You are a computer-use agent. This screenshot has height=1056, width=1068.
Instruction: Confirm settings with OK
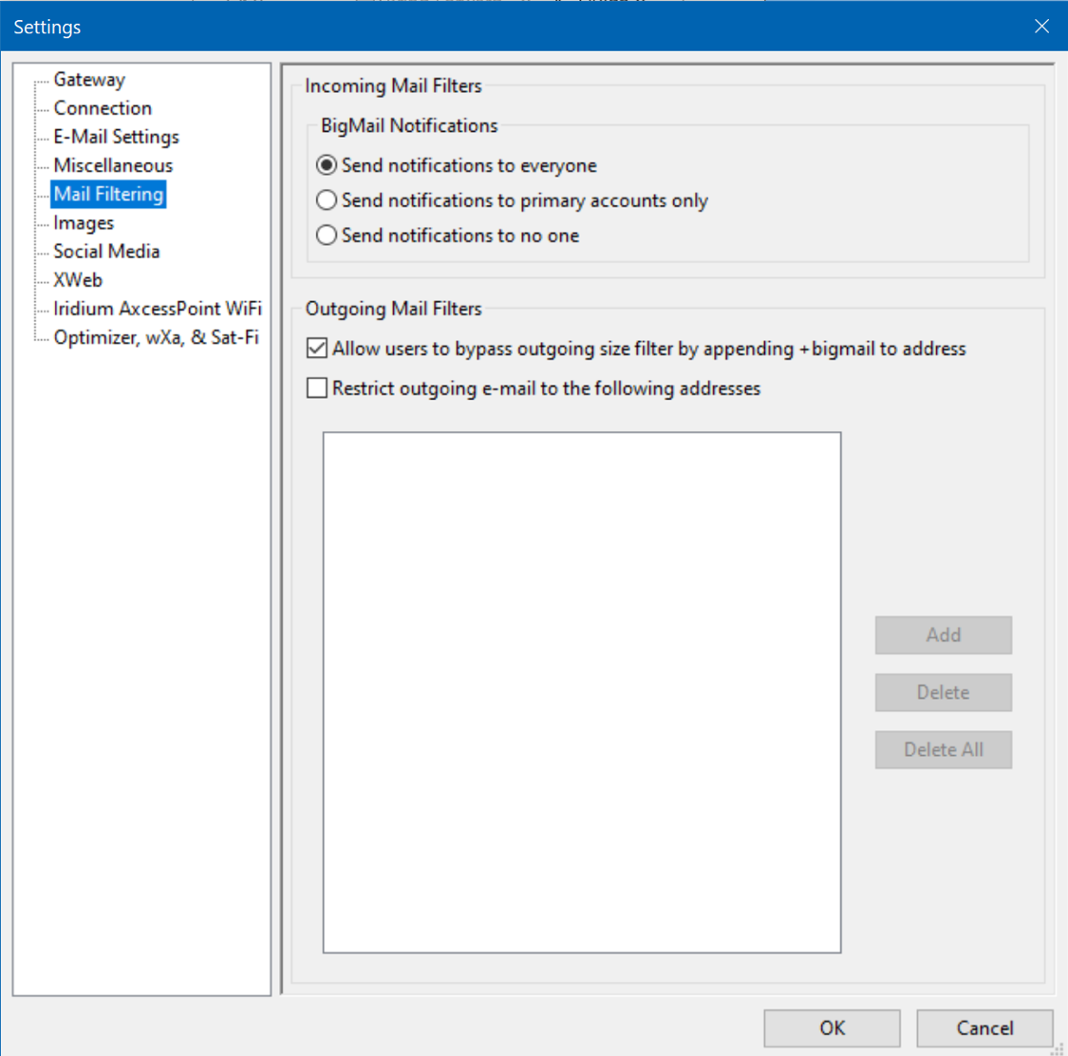point(832,1028)
